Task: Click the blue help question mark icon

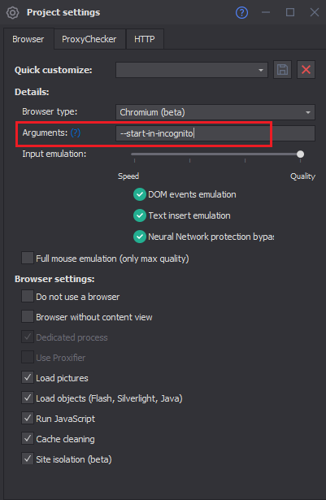Action: tap(241, 13)
